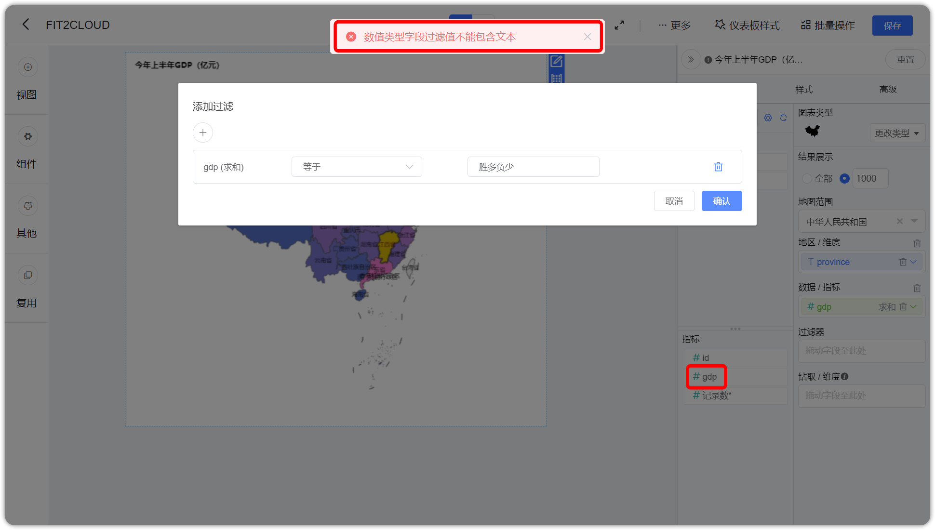Open the 更改类型 dropdown
The width and height of the screenshot is (935, 530).
[x=897, y=133]
